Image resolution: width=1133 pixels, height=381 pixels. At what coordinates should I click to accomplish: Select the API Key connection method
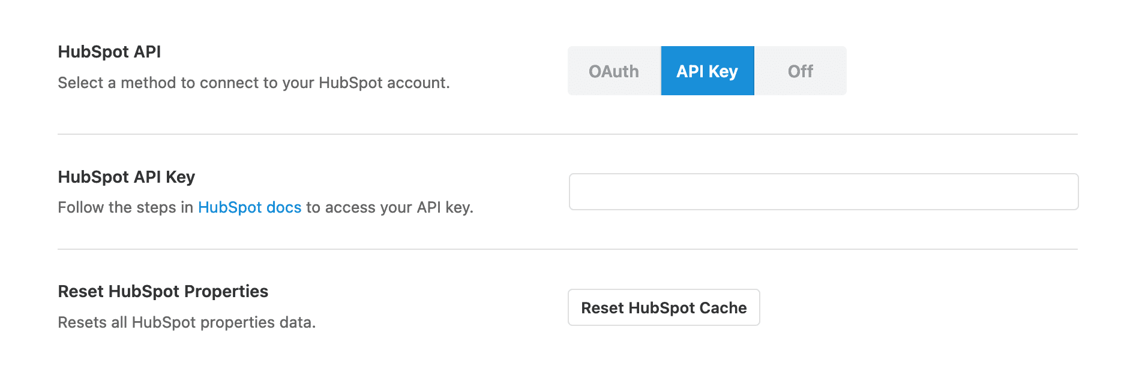(x=708, y=71)
